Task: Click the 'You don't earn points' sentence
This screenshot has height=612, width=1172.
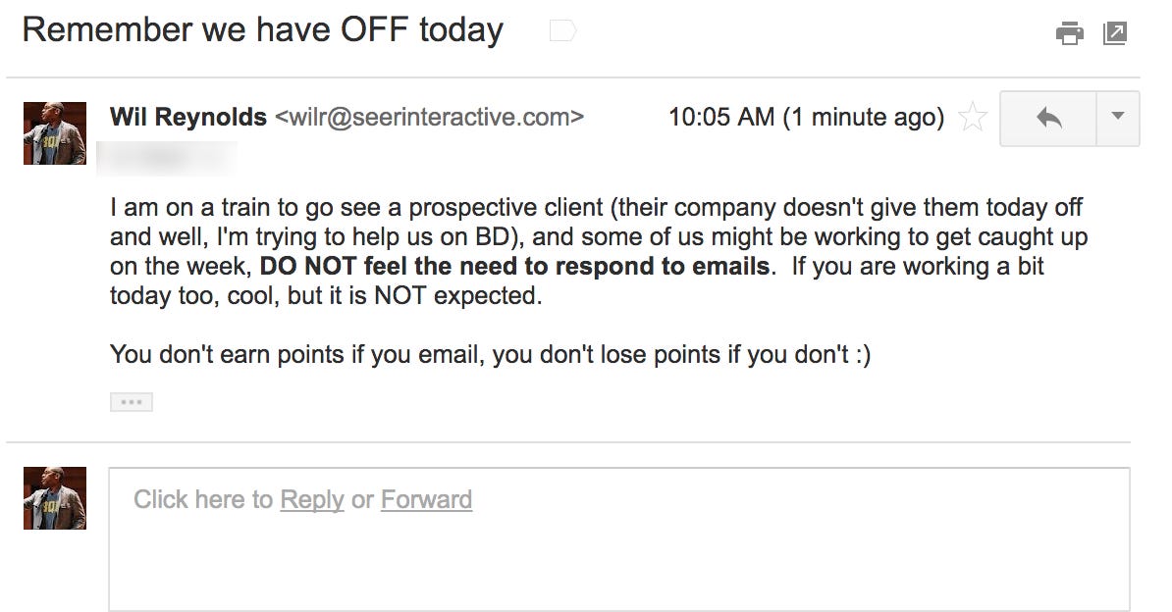Action: (x=491, y=354)
